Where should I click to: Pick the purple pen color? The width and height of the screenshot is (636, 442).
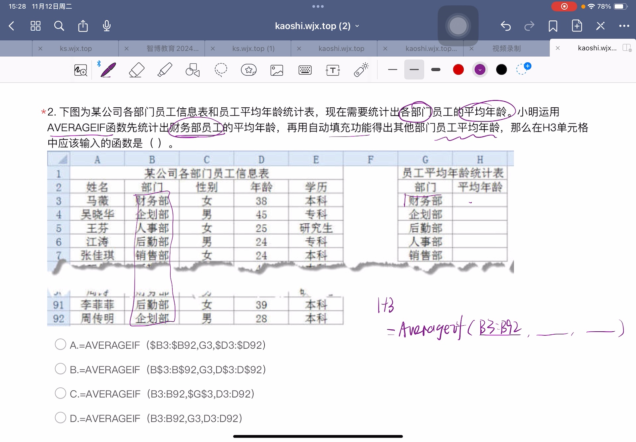point(480,70)
